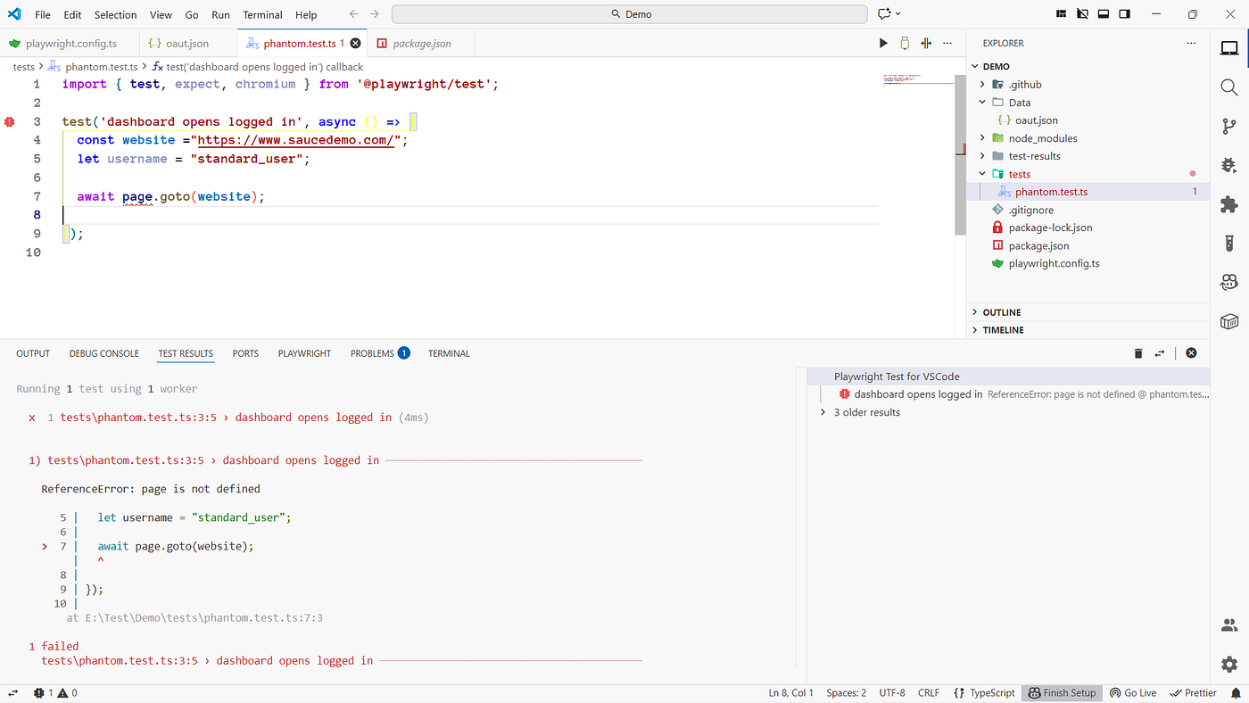The height and width of the screenshot is (703, 1249).
Task: Switch to the PLAYWRIGHT panel tab
Action: coord(304,353)
